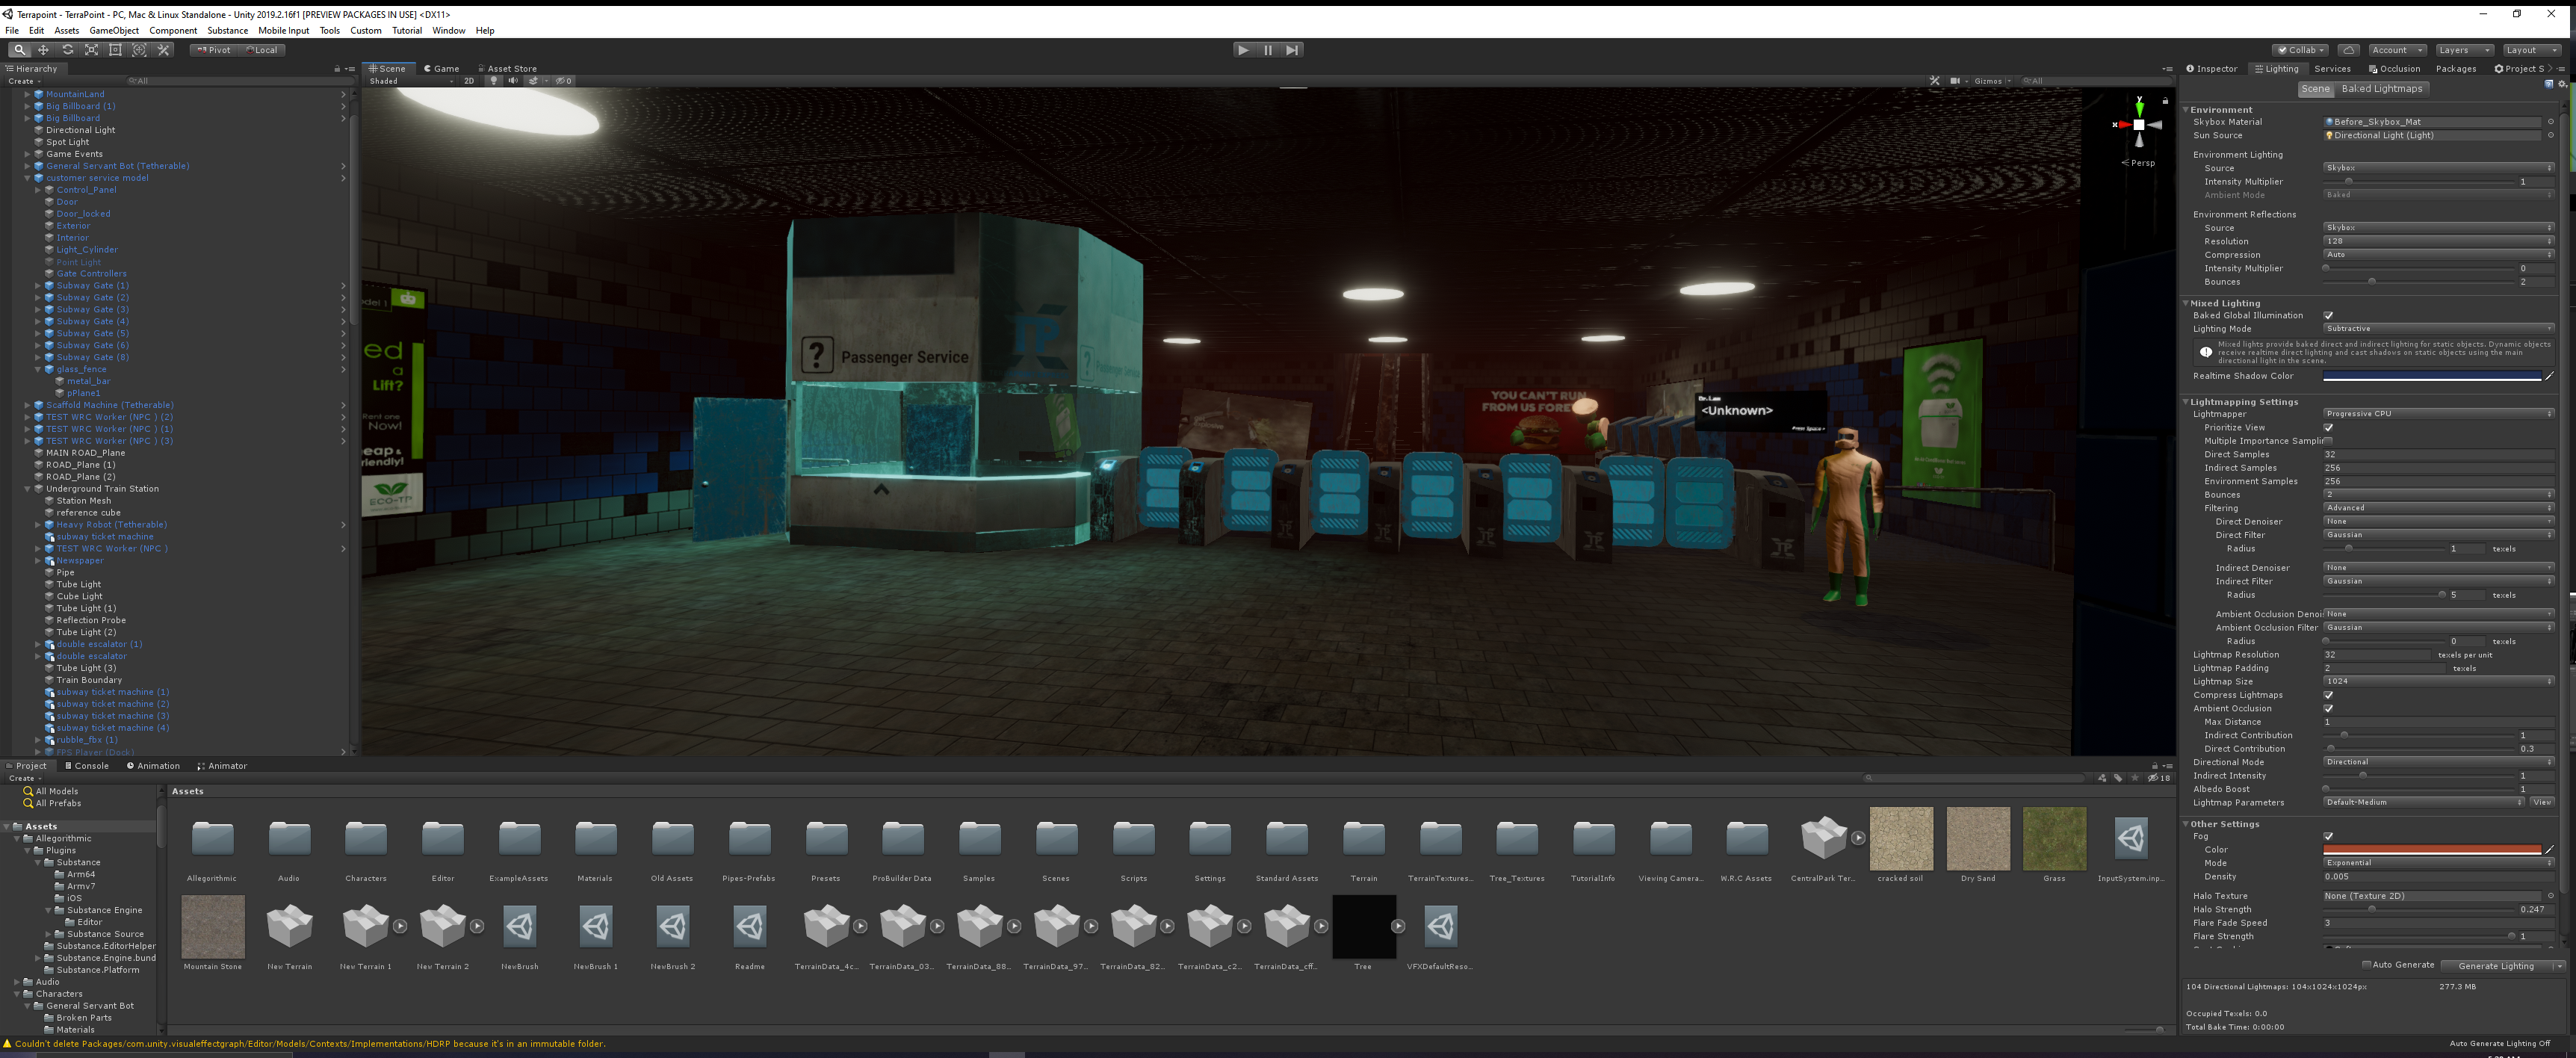The image size is (2576, 1058).
Task: Click the Step frame button
Action: pos(1292,50)
